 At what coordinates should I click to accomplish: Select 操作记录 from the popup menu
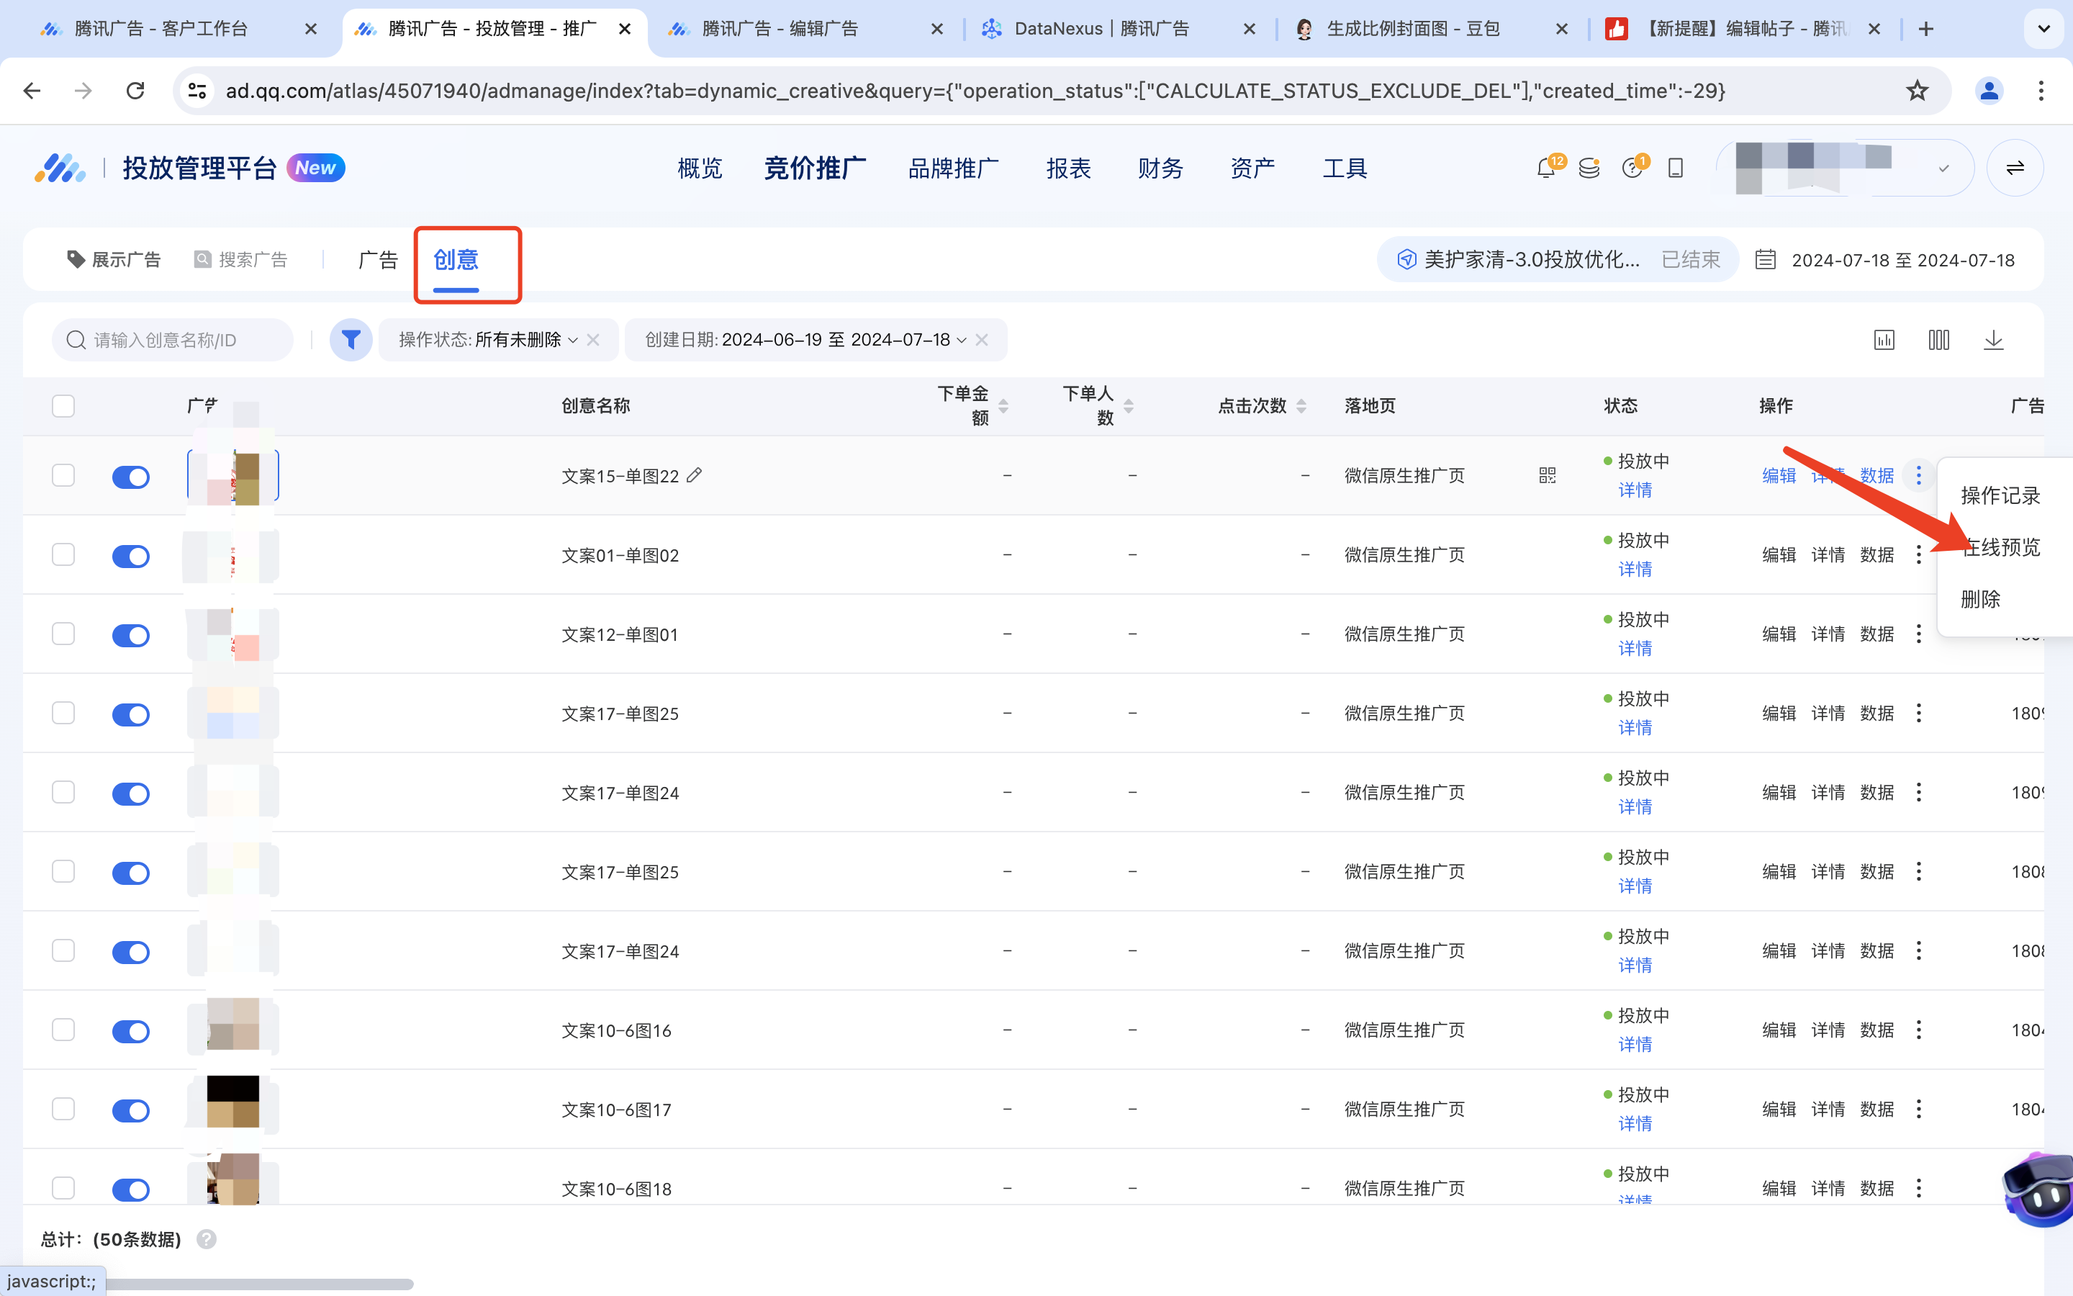tap(2000, 495)
